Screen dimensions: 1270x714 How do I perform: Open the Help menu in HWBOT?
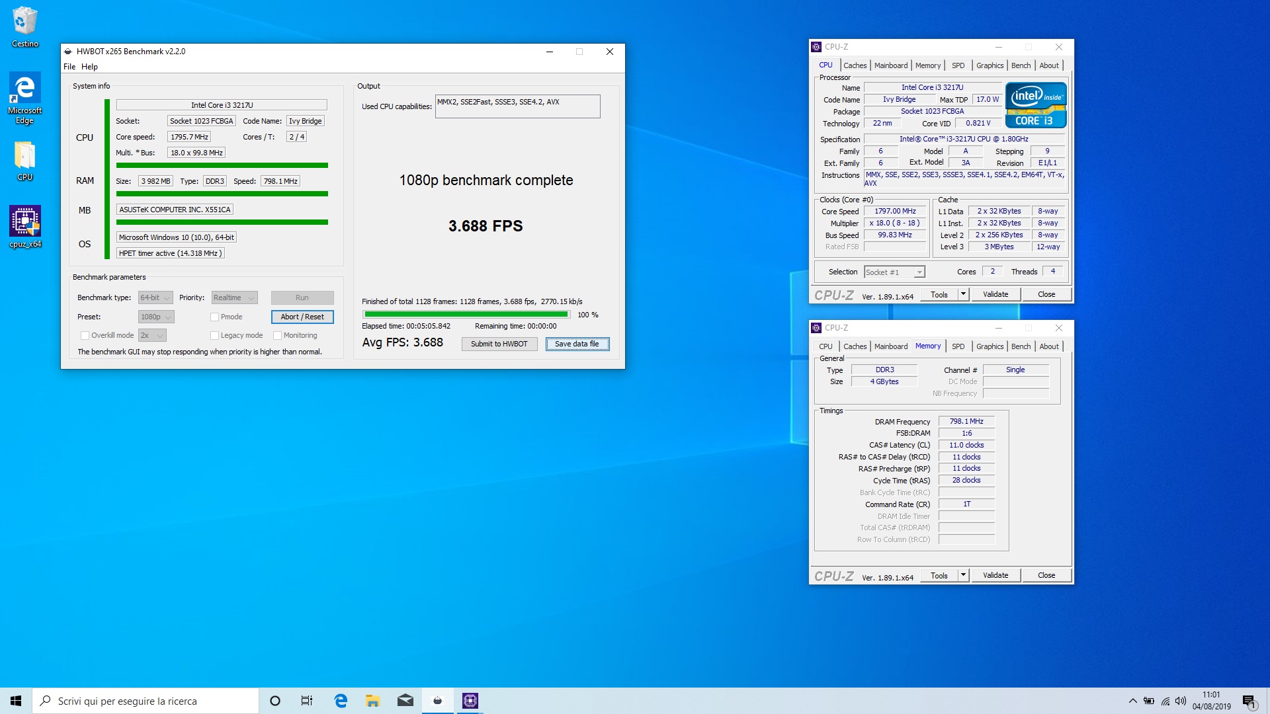[x=89, y=67]
